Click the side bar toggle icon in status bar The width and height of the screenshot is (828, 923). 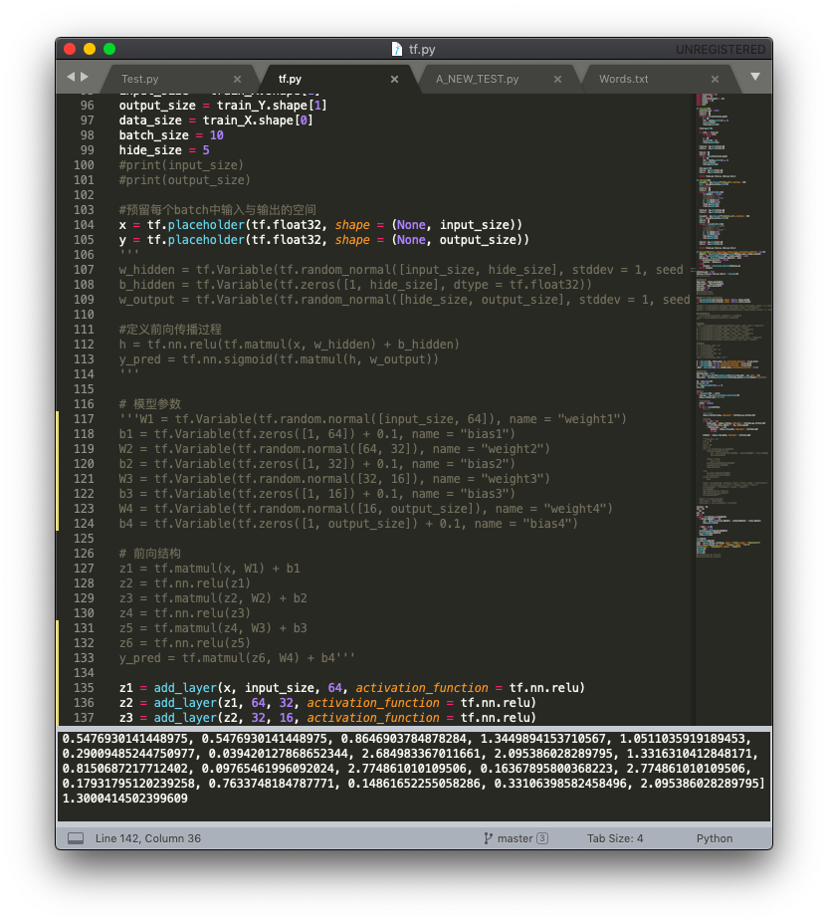click(x=76, y=838)
